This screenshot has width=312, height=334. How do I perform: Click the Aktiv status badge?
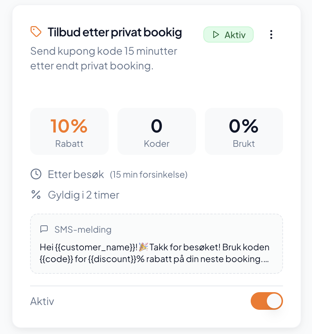click(x=228, y=35)
